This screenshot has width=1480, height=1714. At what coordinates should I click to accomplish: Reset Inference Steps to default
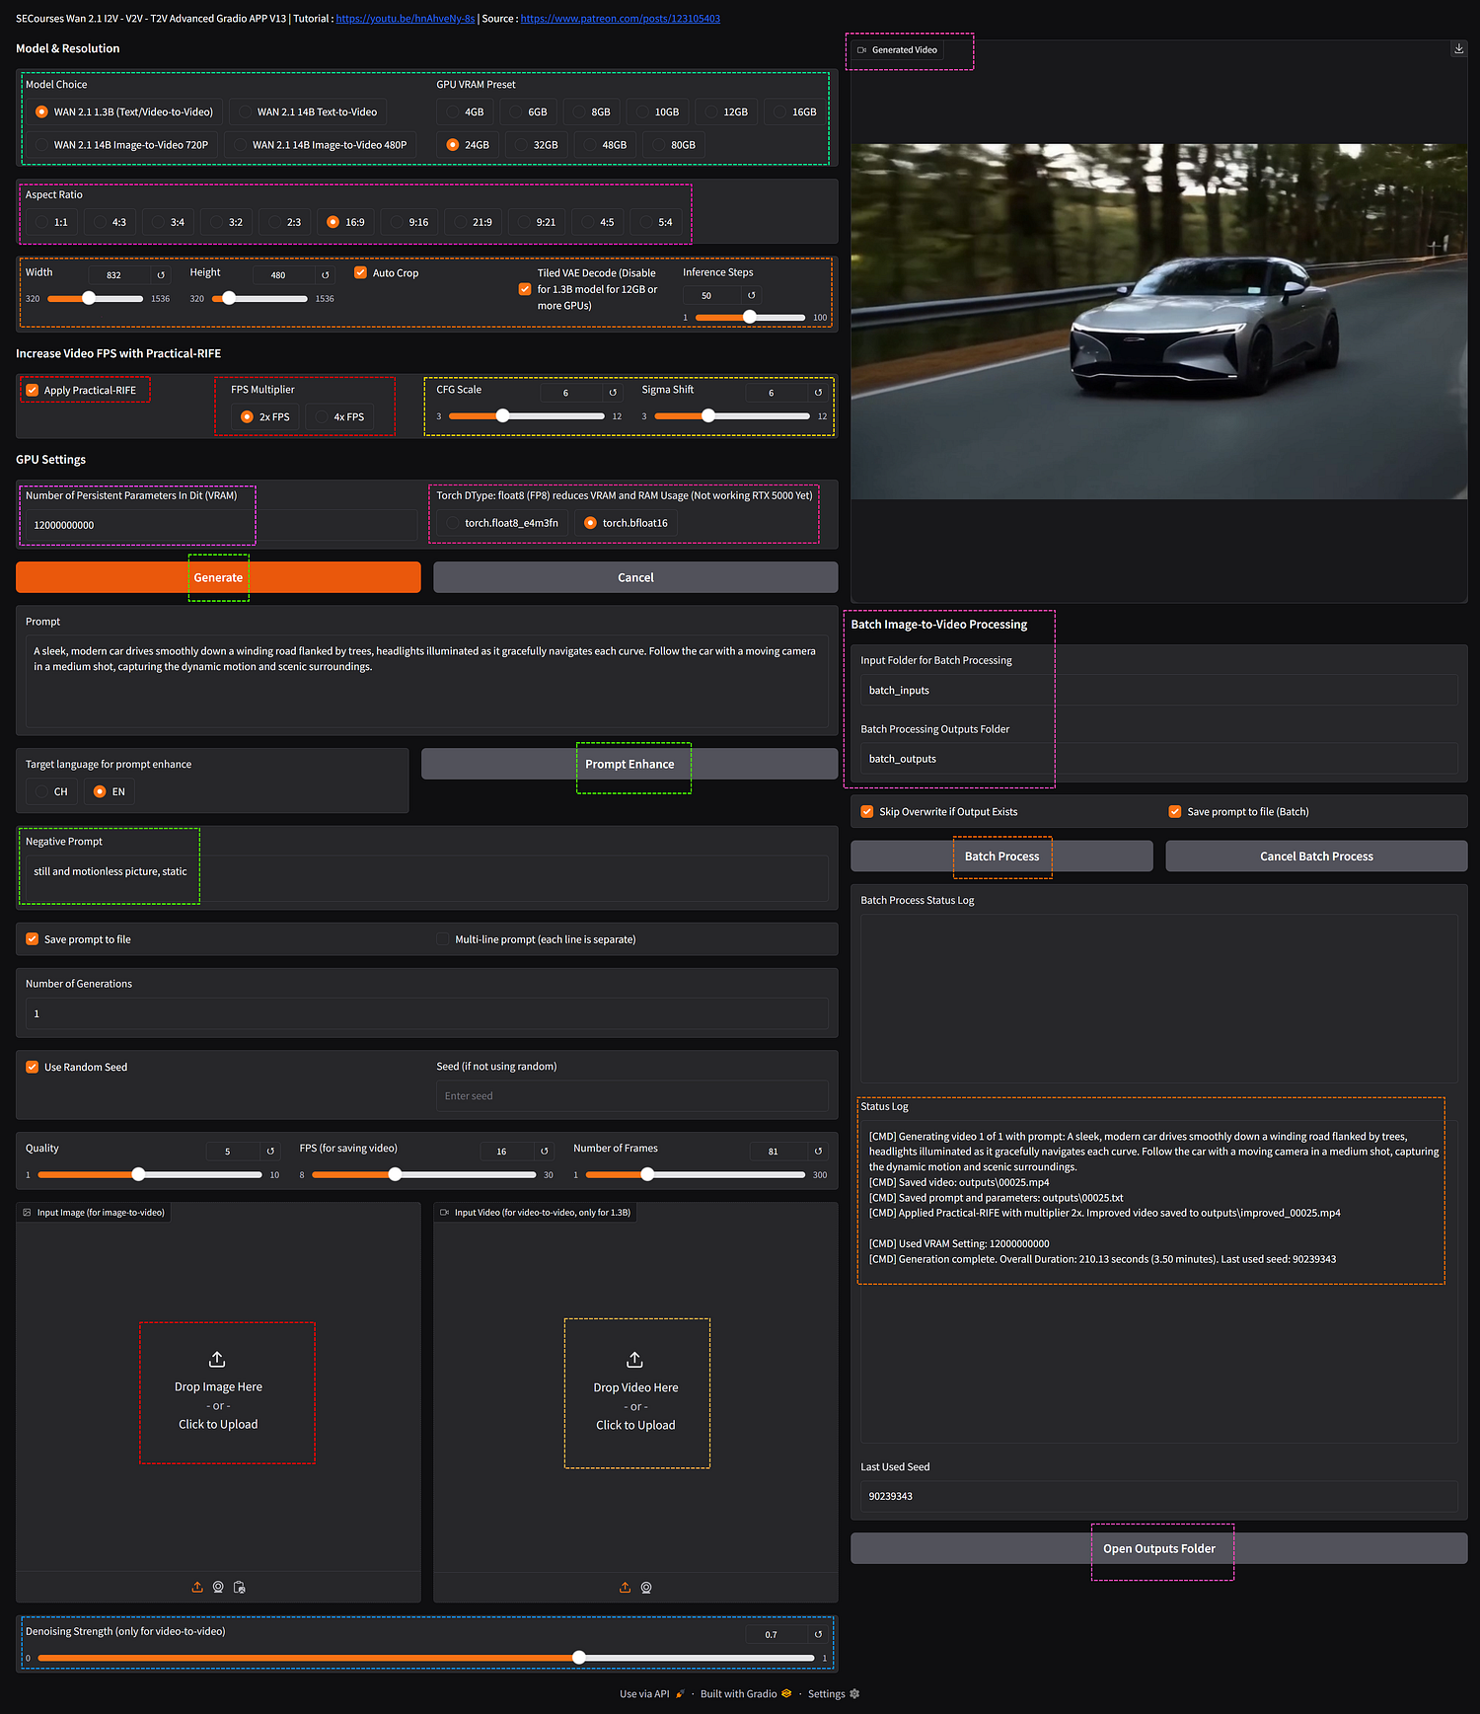752,295
